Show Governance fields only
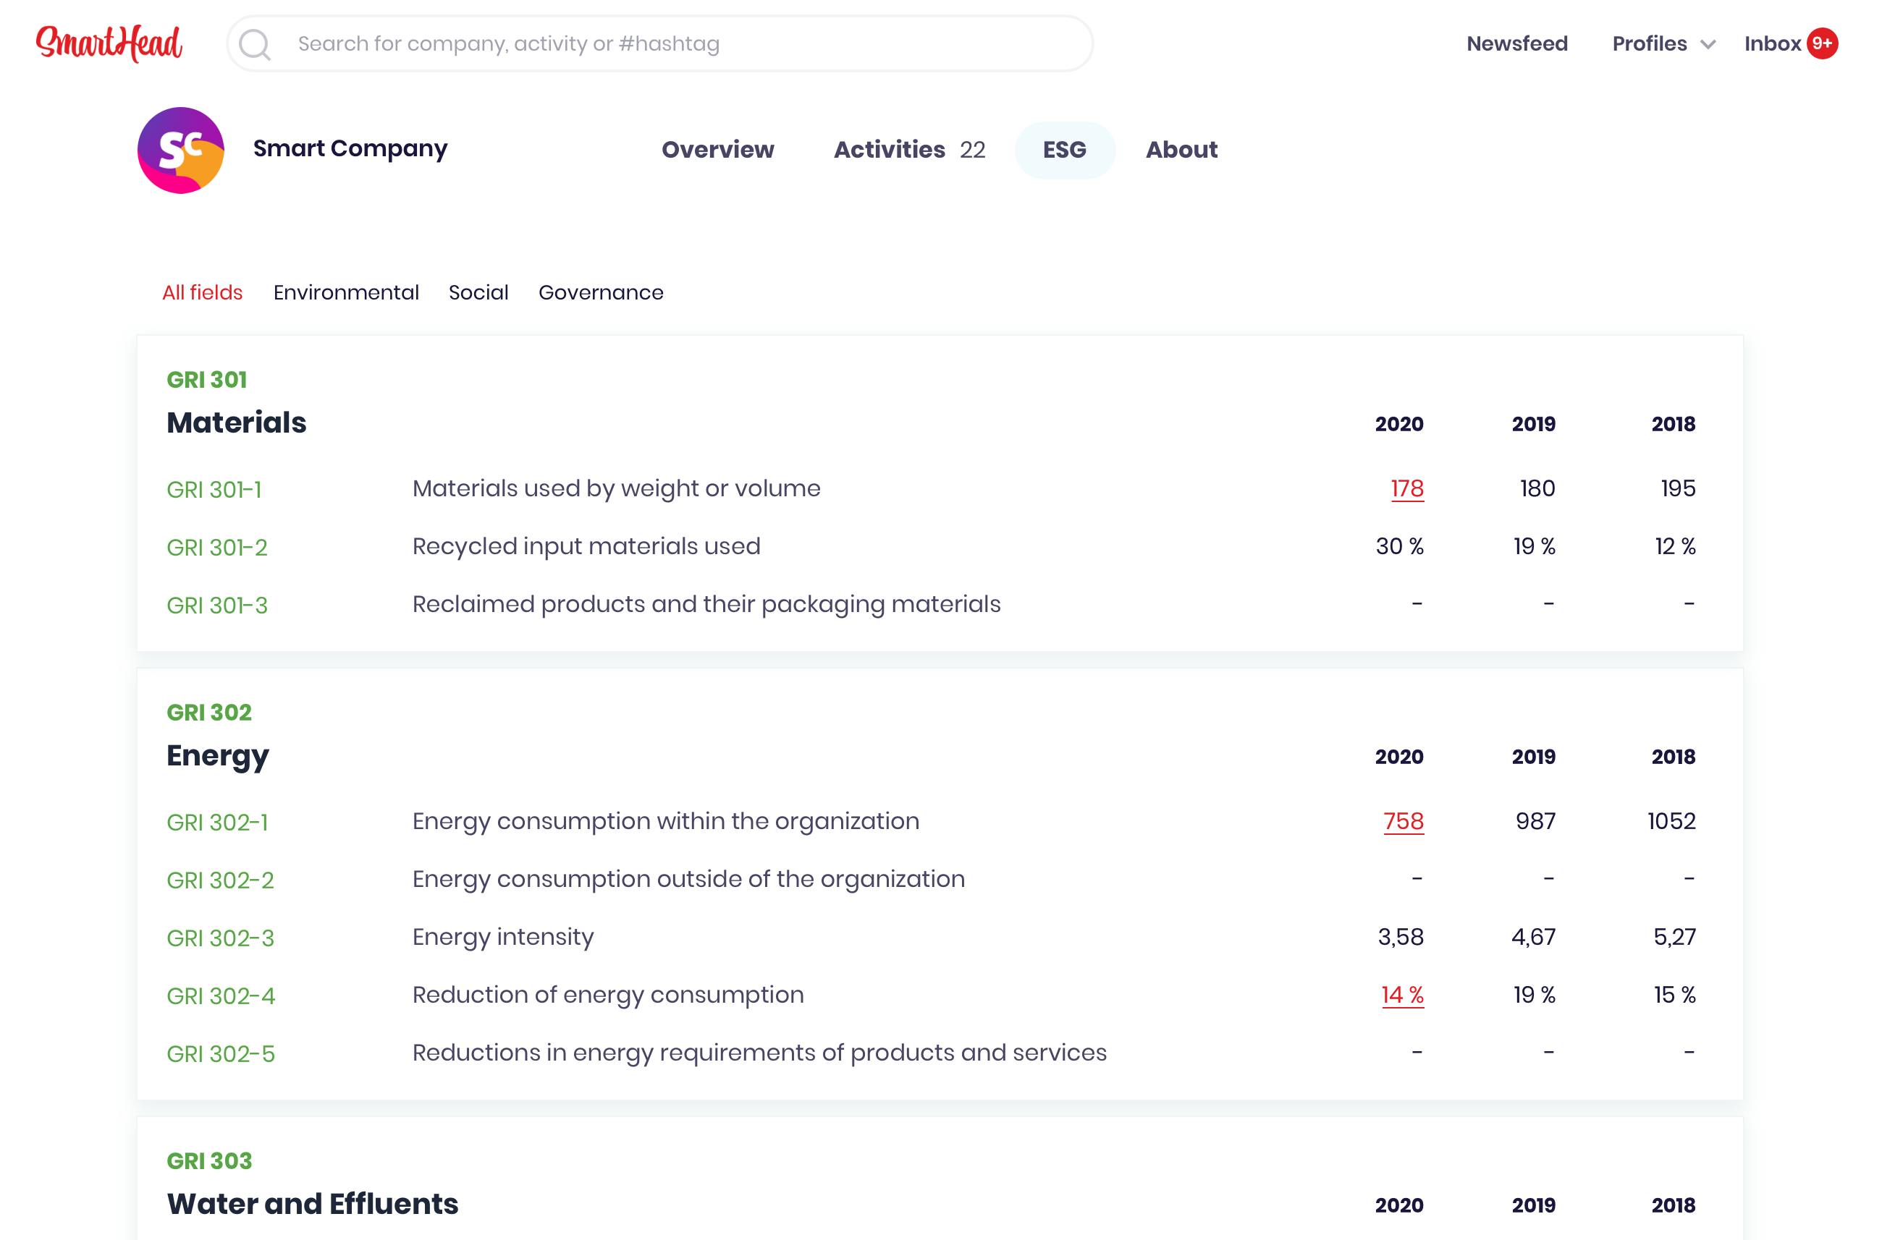Image resolution: width=1882 pixels, height=1240 pixels. pos(601,292)
